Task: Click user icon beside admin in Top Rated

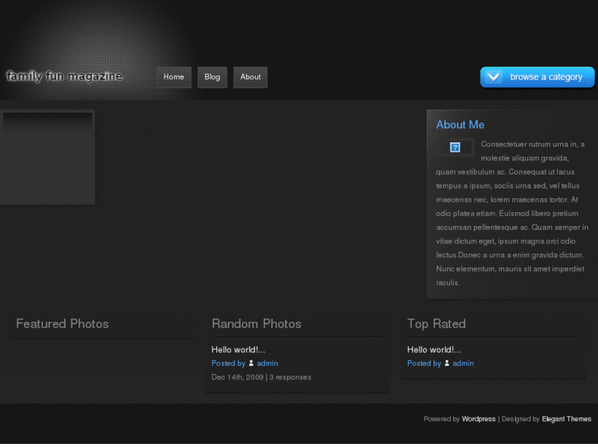Action: click(447, 363)
